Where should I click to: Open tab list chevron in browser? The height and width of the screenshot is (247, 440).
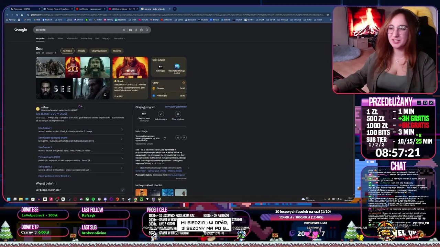click(7, 9)
